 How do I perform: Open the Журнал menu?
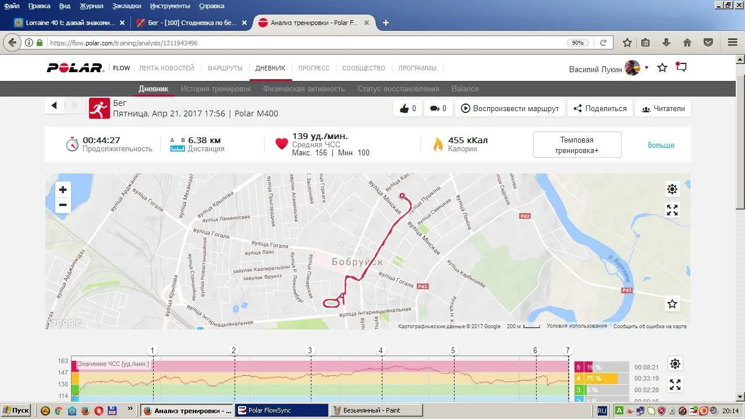click(x=91, y=6)
